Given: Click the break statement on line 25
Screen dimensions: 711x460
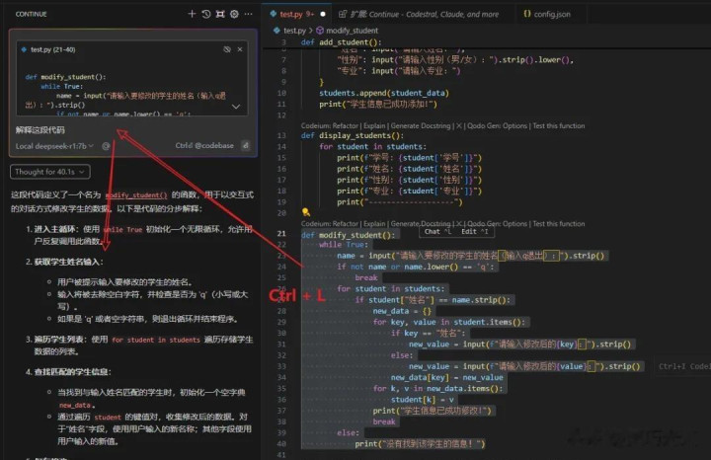Looking at the screenshot, I should [x=366, y=277].
